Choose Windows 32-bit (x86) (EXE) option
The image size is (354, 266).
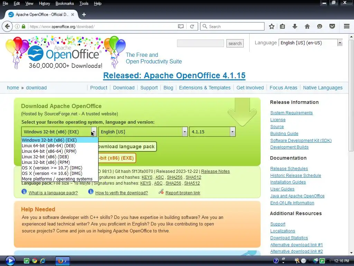click(60, 140)
